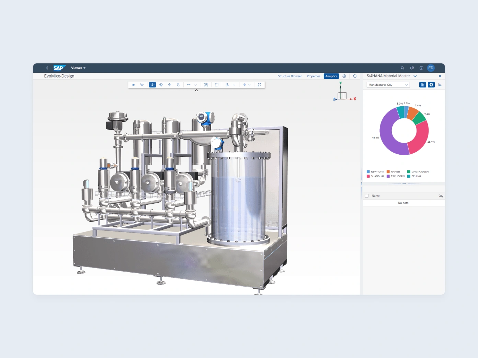Collapse the viewer toolbar with caret
This screenshot has width=478, height=358.
click(x=196, y=91)
